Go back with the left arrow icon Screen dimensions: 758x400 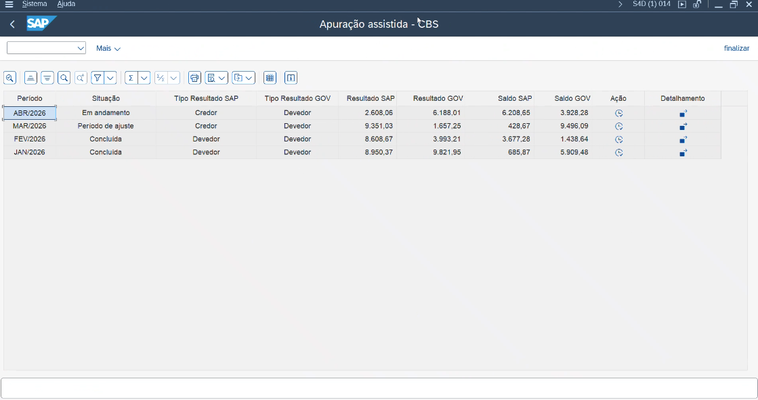point(13,24)
